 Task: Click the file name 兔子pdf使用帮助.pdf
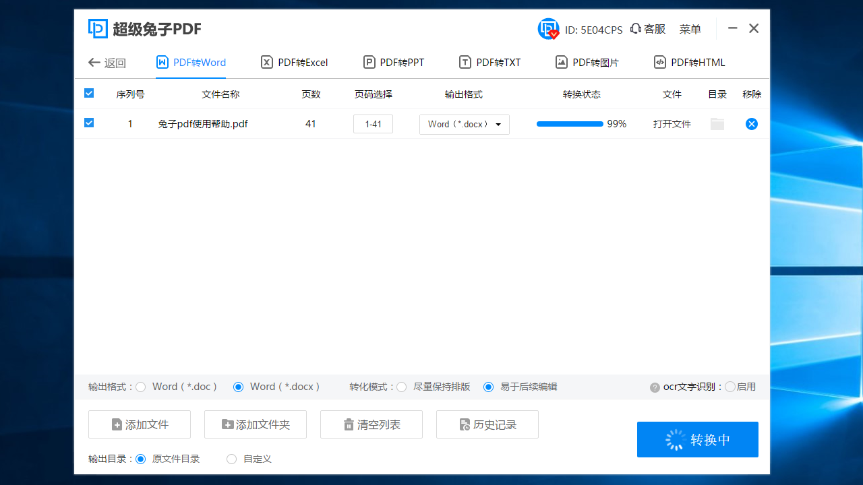pyautogui.click(x=203, y=125)
